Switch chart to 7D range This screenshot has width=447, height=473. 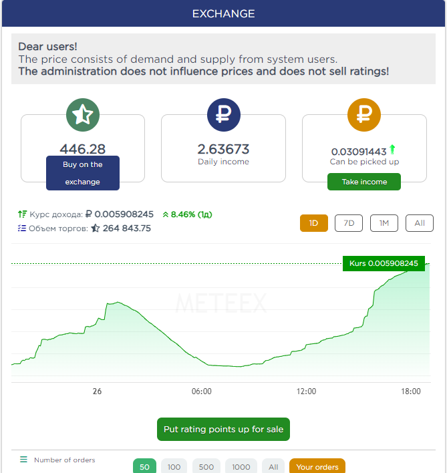(349, 223)
